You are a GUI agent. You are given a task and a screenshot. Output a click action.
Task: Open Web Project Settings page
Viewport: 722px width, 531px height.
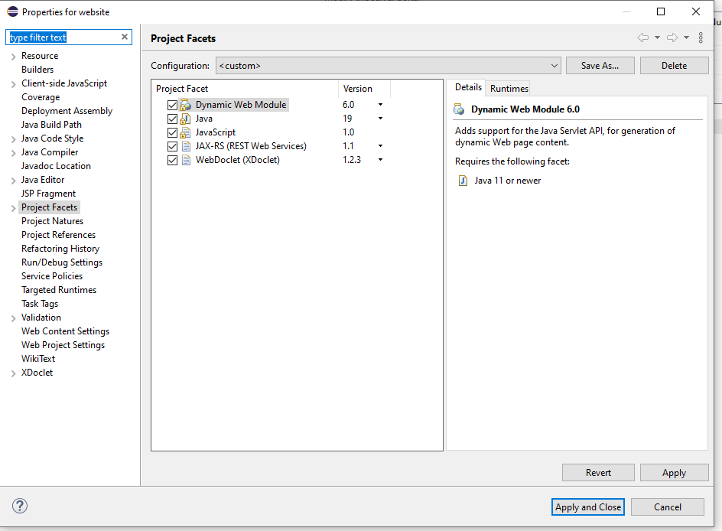pyautogui.click(x=63, y=345)
